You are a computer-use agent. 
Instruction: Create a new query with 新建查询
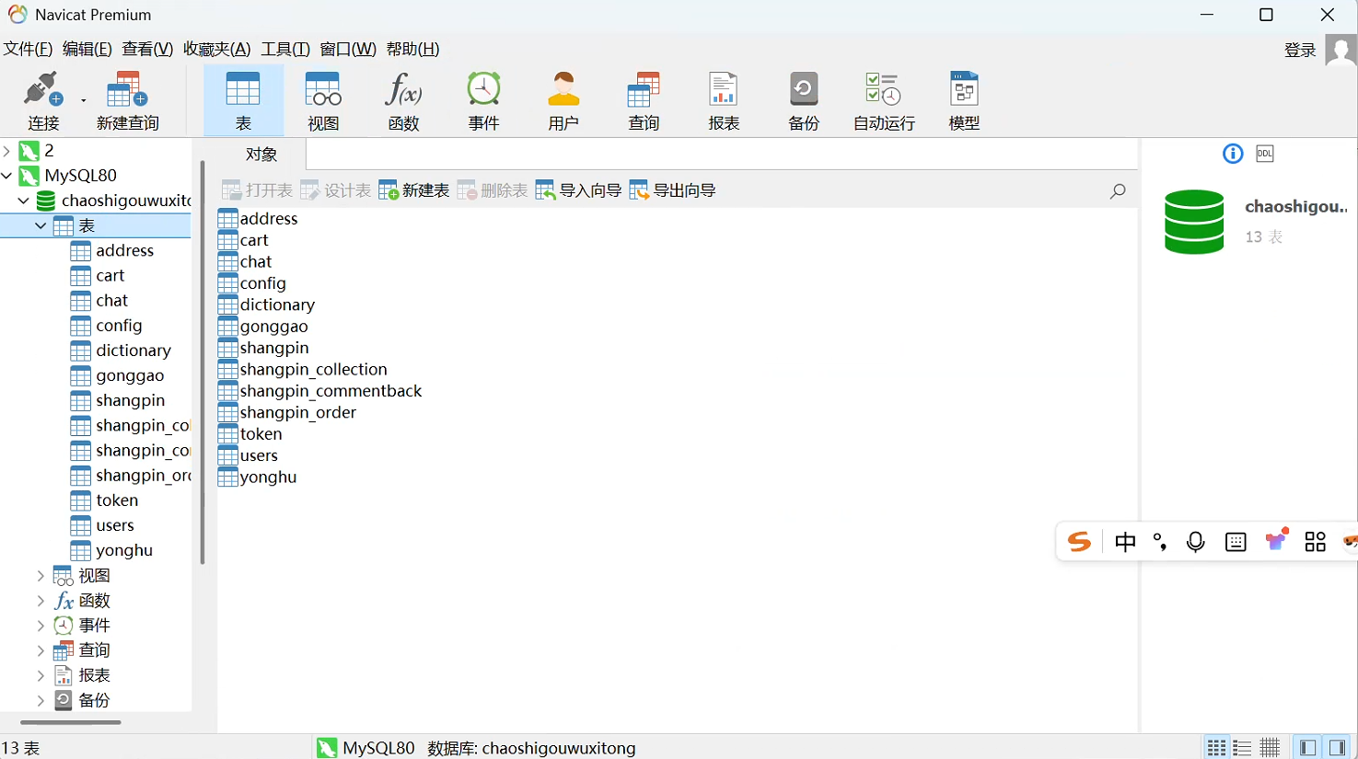click(x=128, y=101)
